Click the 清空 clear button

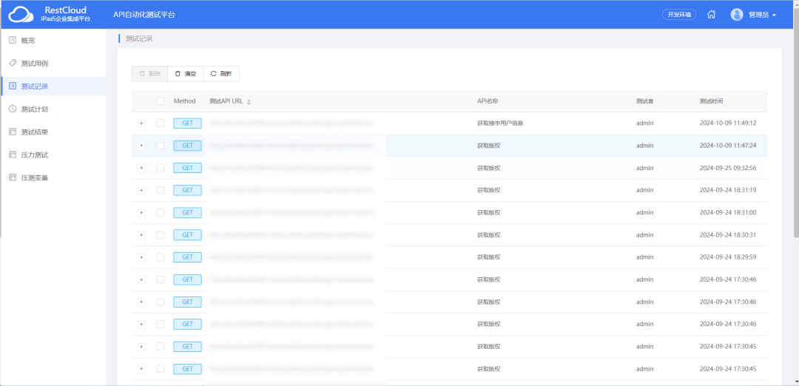click(186, 74)
